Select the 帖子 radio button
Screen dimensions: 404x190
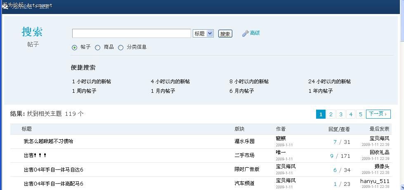[x=74, y=48]
